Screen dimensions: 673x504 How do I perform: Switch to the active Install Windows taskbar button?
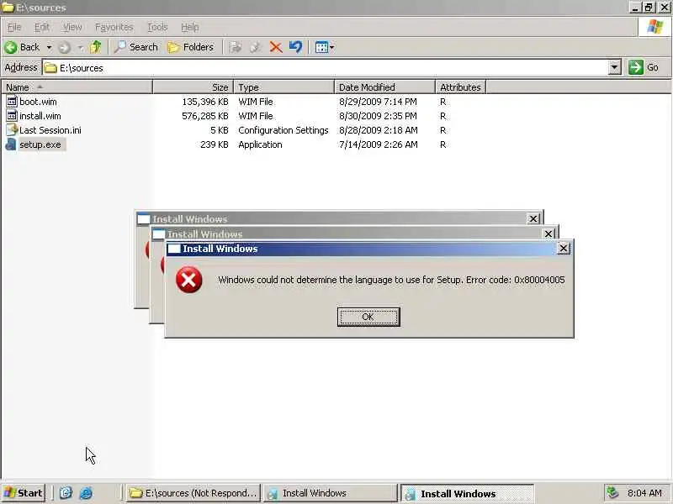point(468,493)
